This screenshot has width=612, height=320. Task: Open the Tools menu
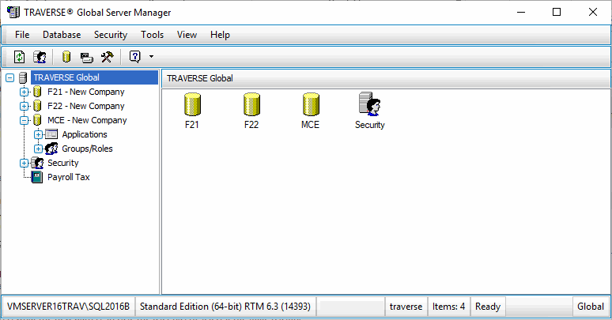pyautogui.click(x=153, y=35)
